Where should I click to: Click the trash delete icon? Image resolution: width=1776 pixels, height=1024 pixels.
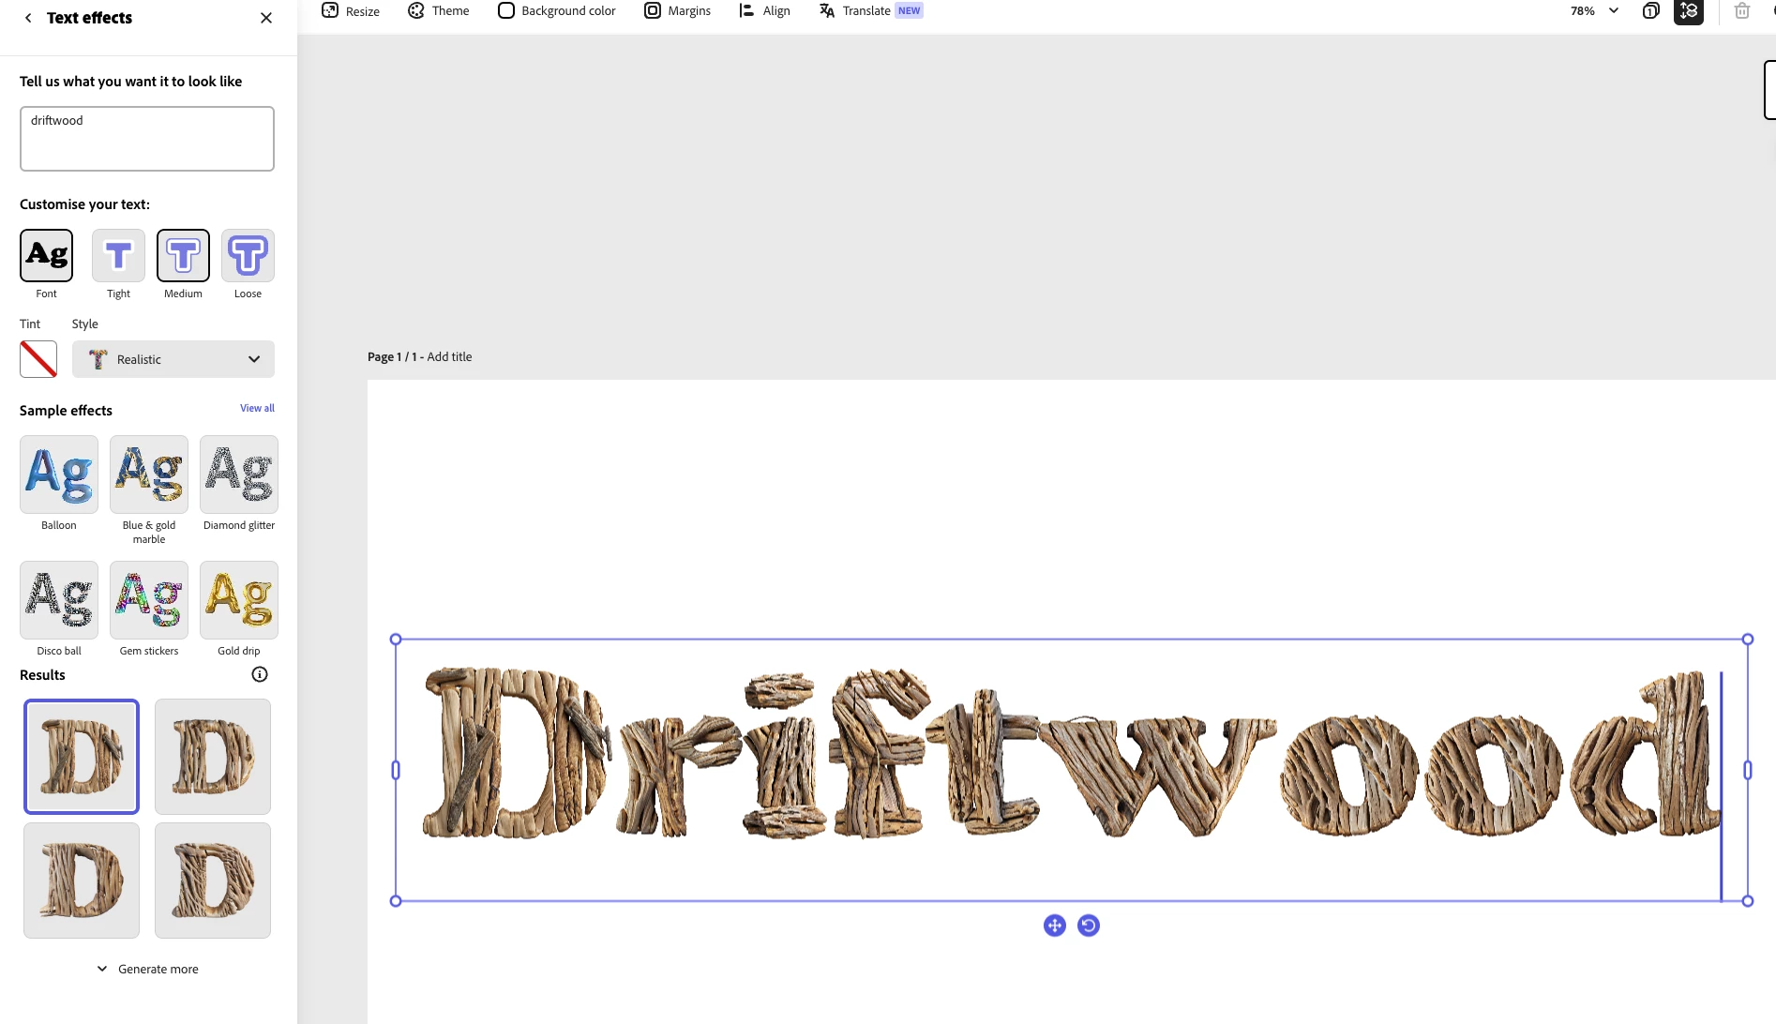coord(1742,11)
